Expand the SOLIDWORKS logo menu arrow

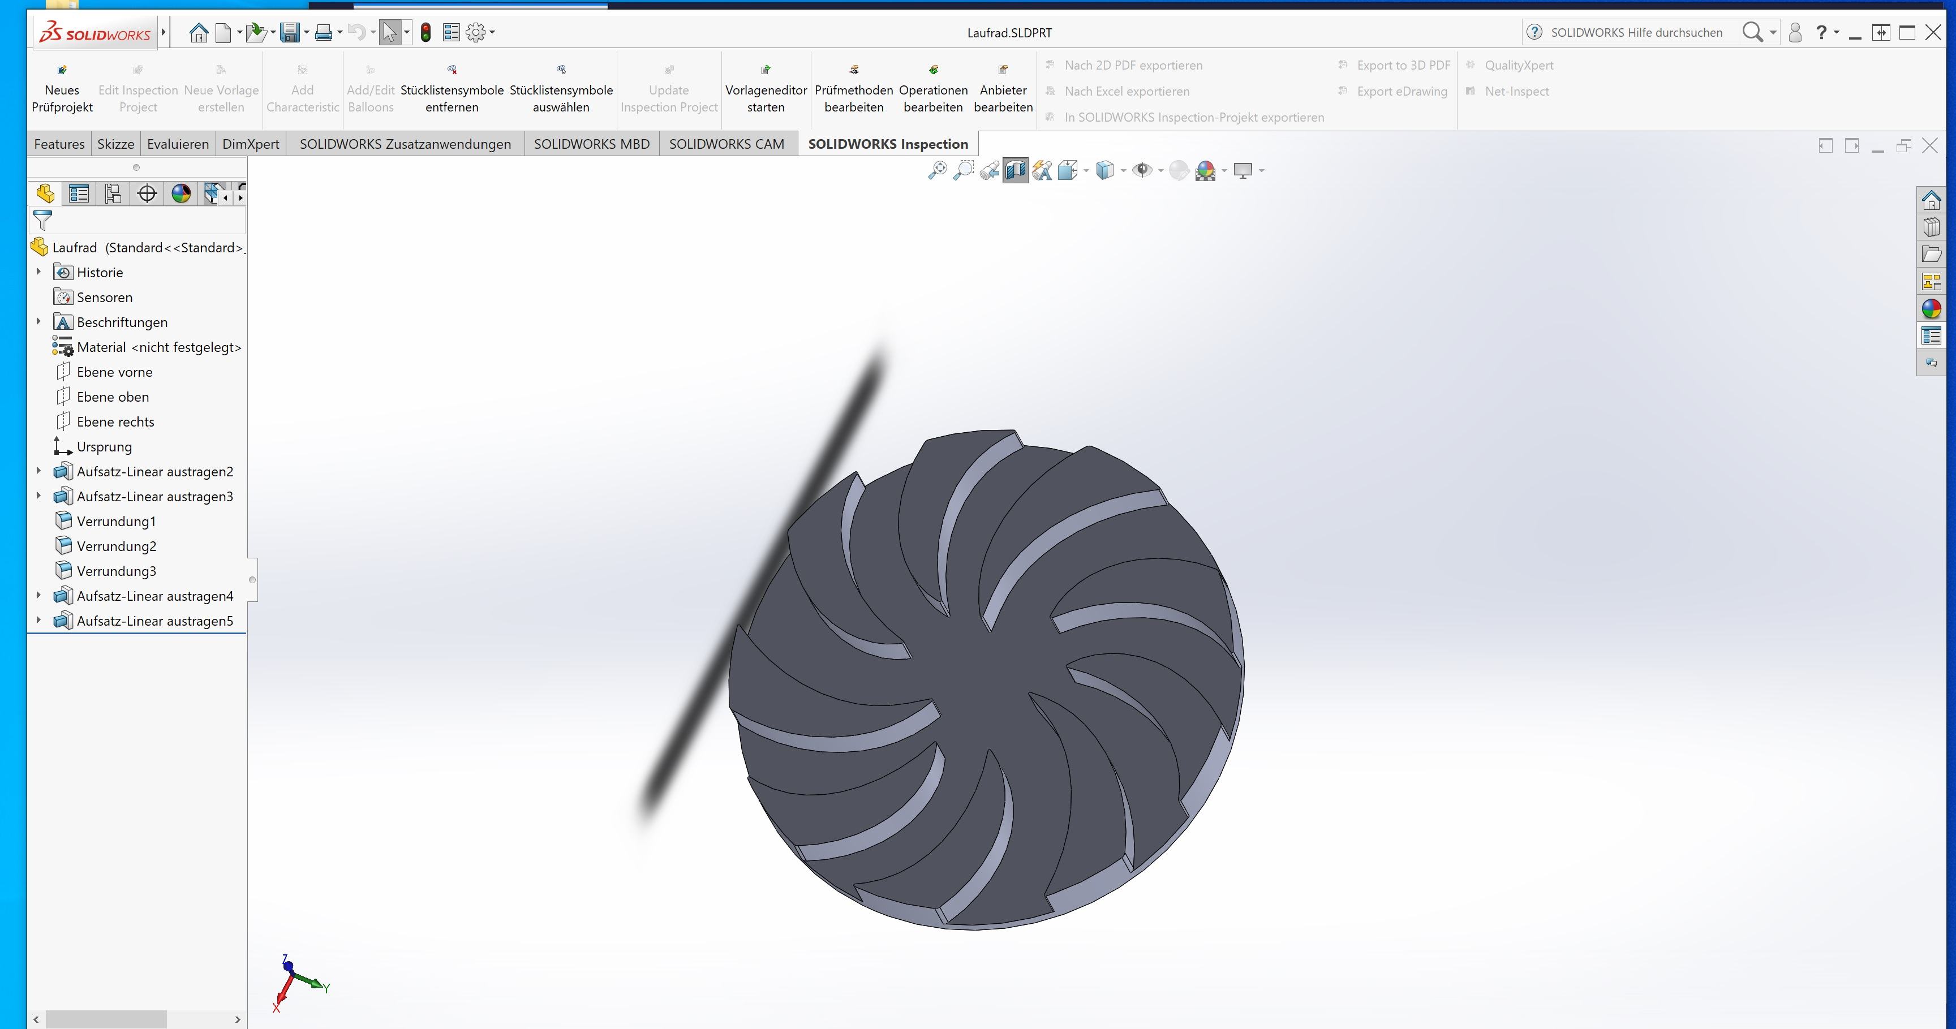164,33
